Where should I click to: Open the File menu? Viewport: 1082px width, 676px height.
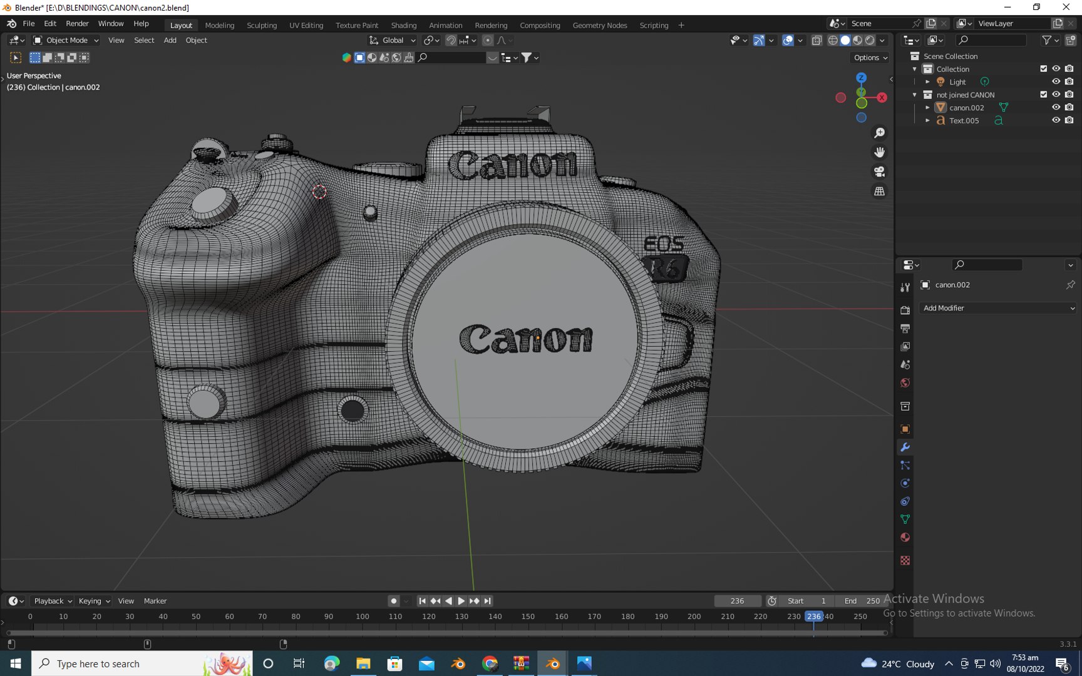(29, 24)
